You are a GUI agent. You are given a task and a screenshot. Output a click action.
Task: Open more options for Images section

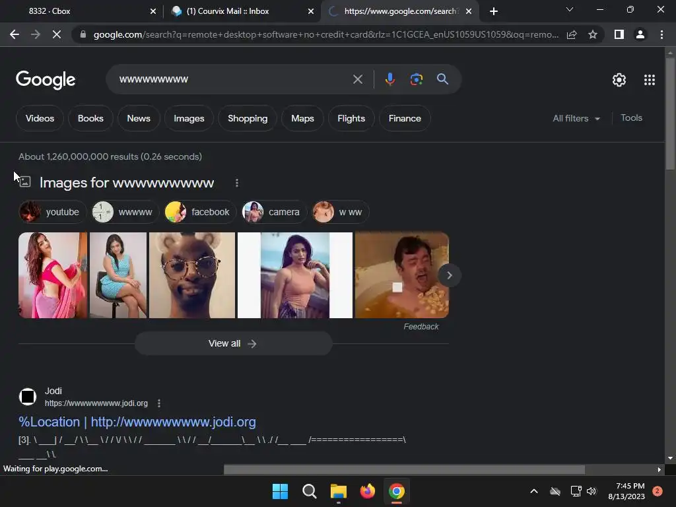click(x=237, y=183)
